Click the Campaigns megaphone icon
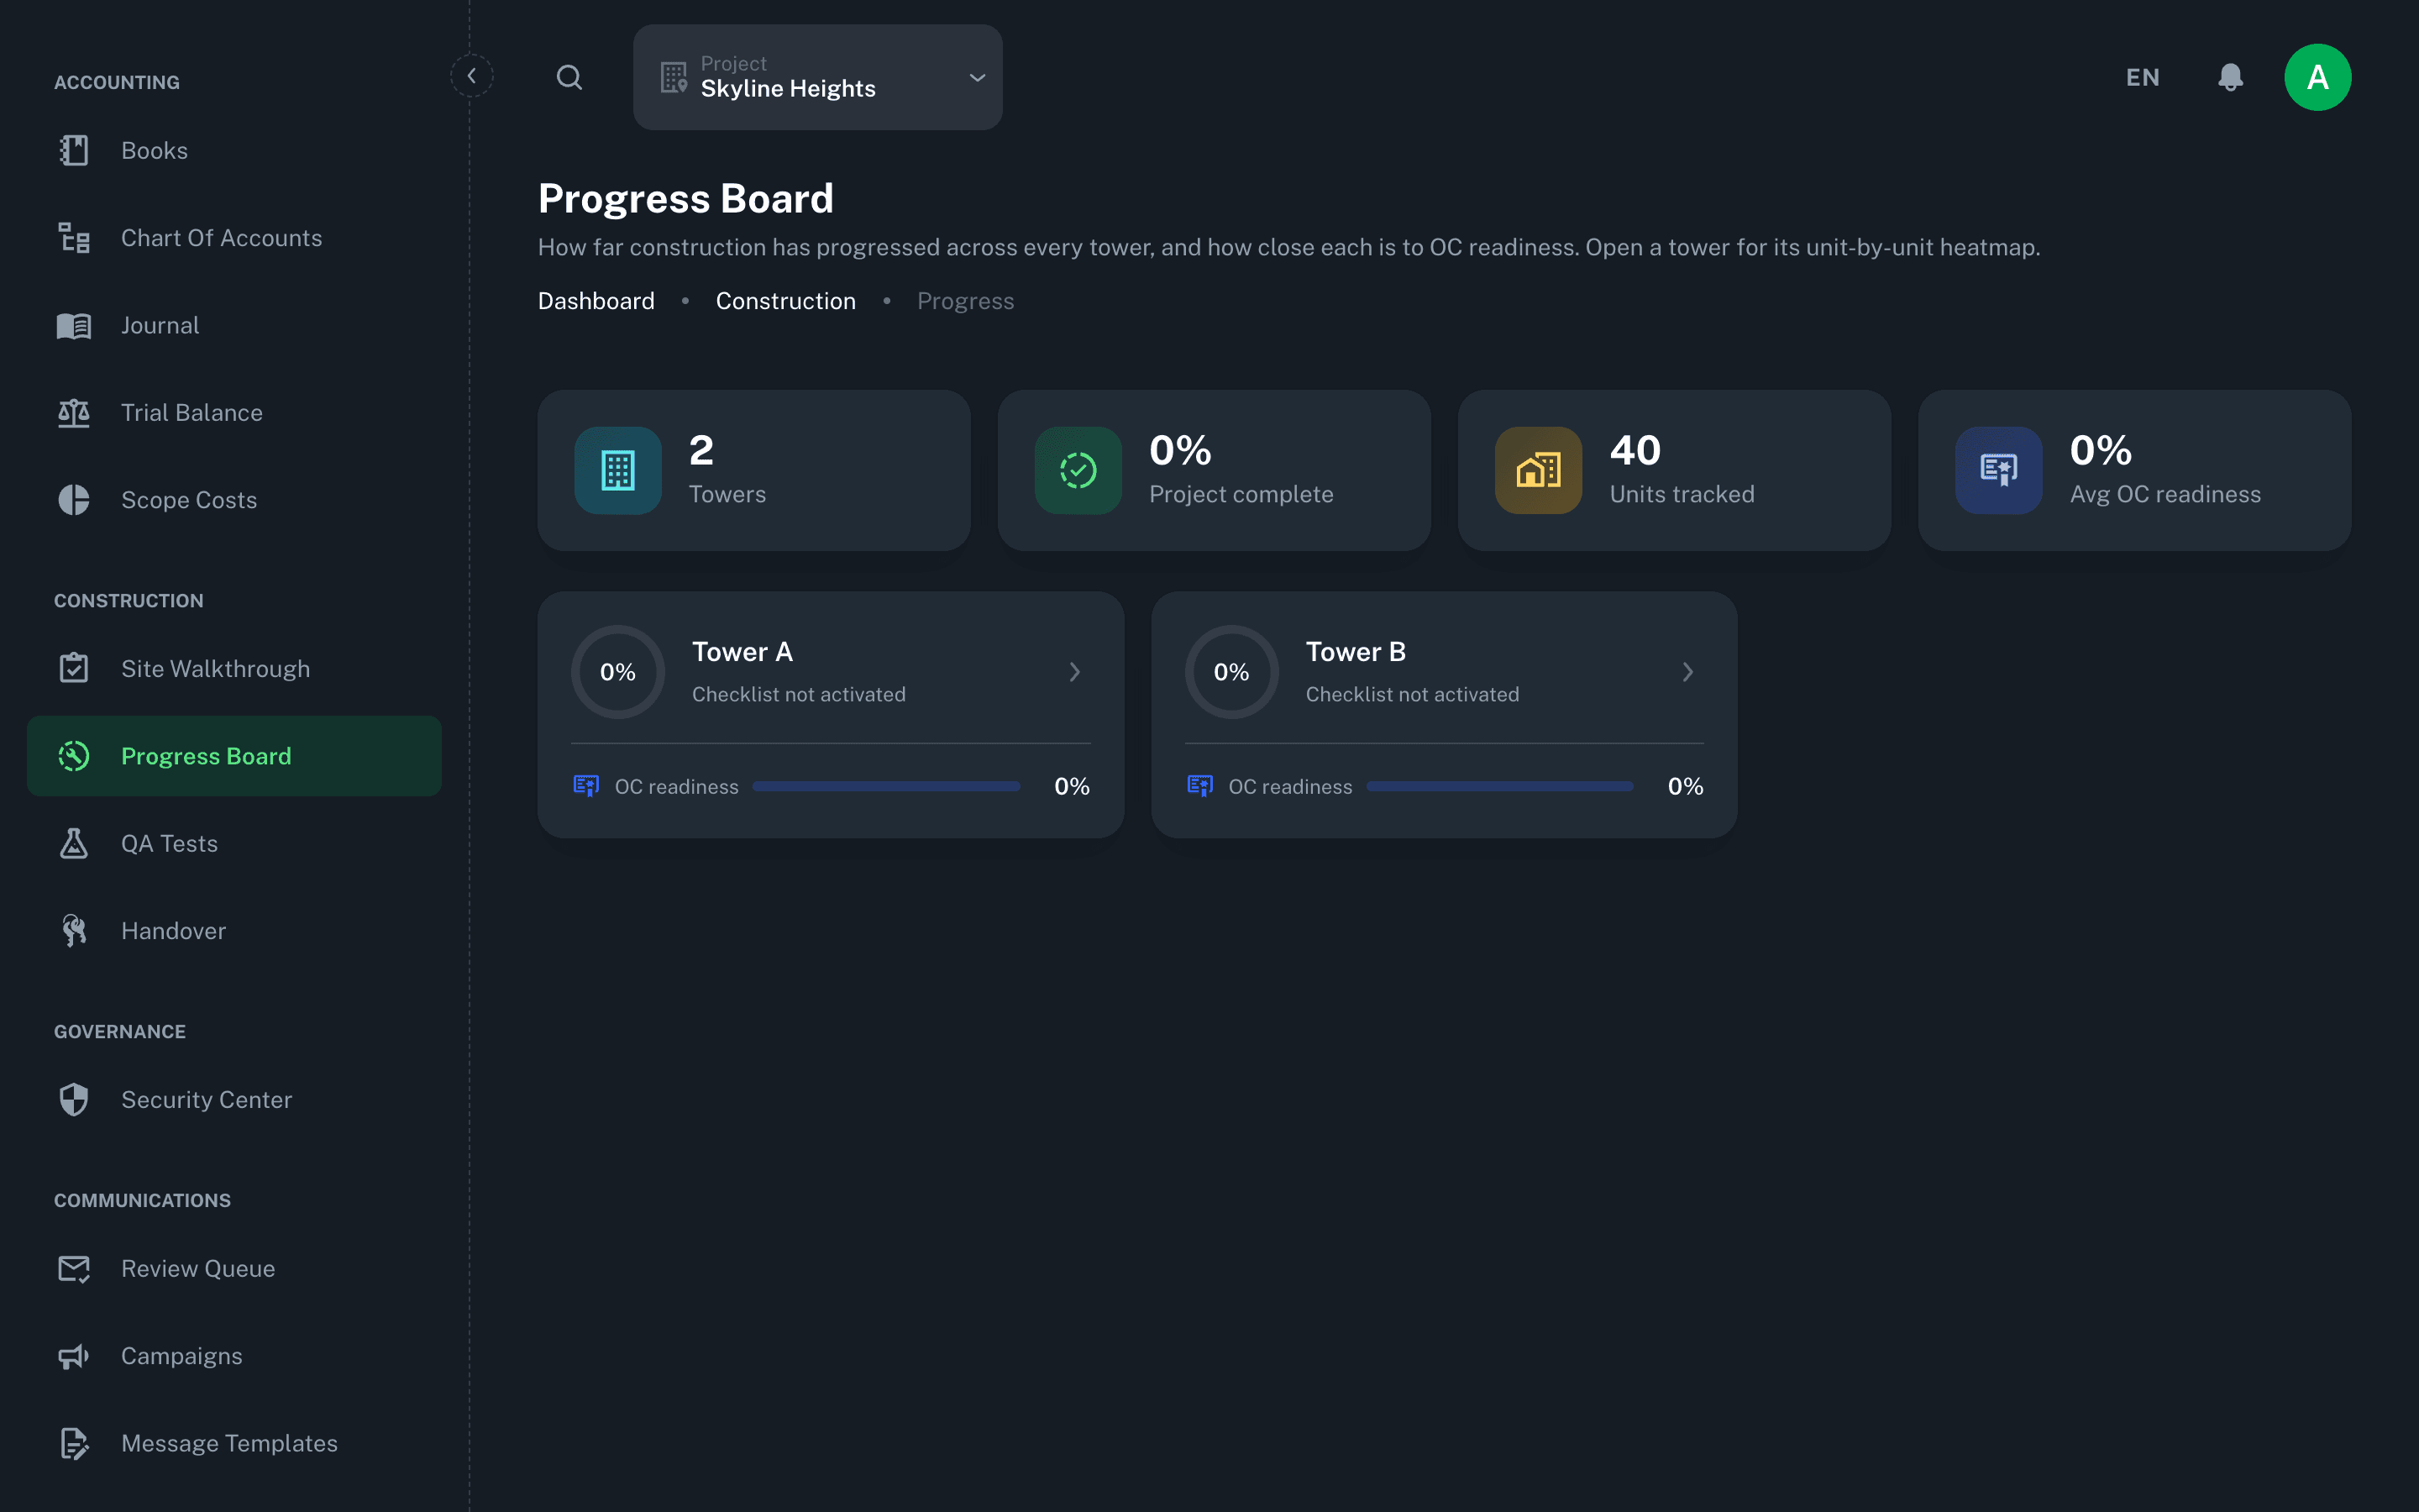Viewport: 2419px width, 1512px height. click(74, 1356)
